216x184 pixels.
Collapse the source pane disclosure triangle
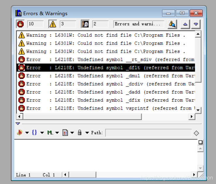[x=18, y=124]
